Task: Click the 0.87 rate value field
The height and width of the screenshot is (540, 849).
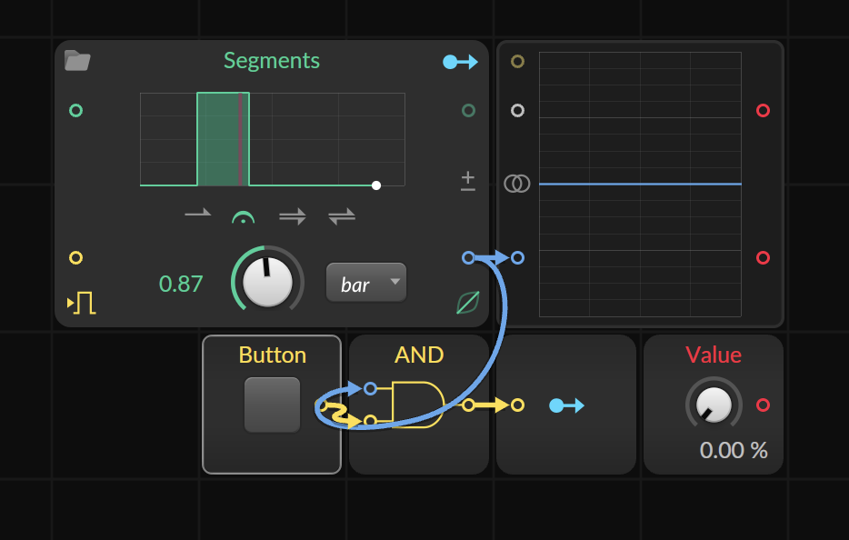Action: 181,284
